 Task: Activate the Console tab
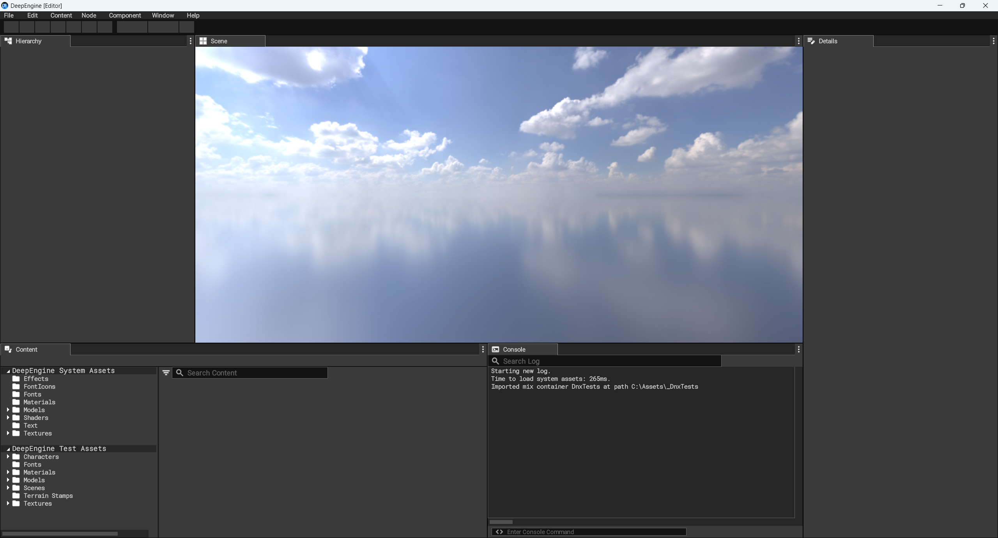(x=523, y=349)
